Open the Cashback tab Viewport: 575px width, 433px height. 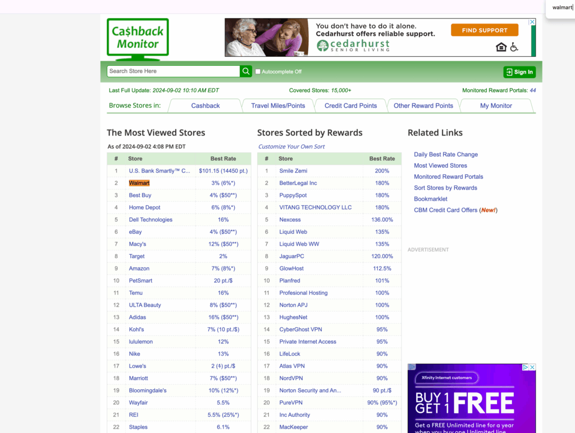tap(205, 106)
